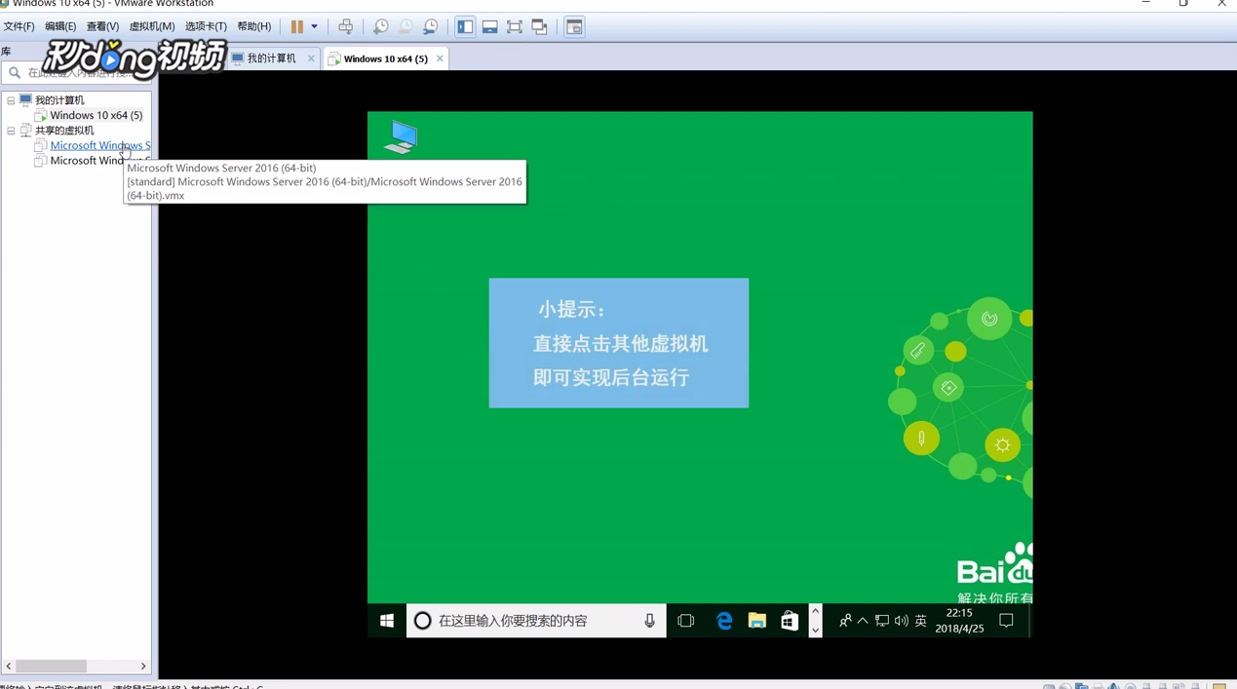The width and height of the screenshot is (1237, 689).
Task: Toggle the Show Library panel icon
Action: click(465, 26)
